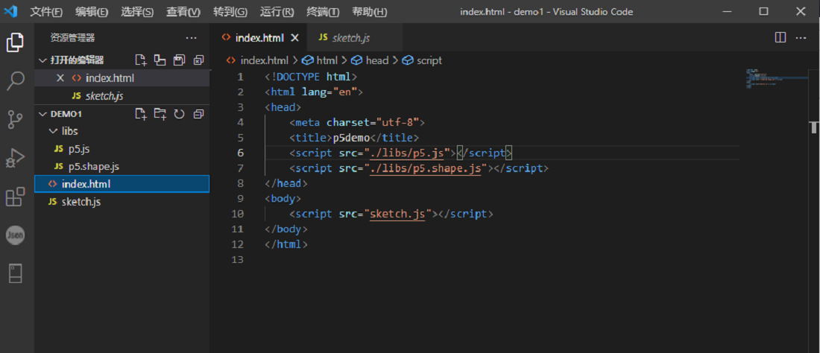
Task: Click the VS Code logo icon
Action: click(11, 11)
